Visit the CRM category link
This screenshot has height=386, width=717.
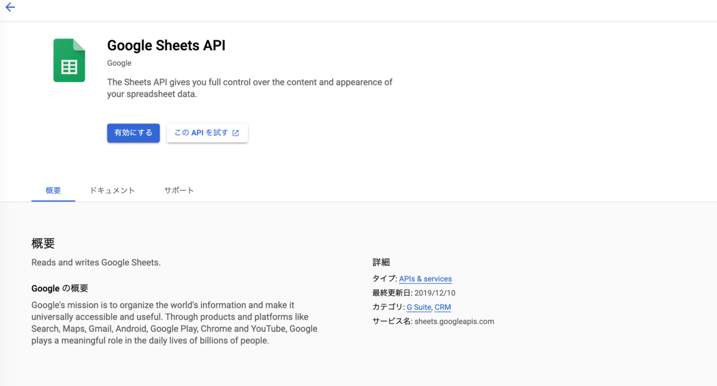click(x=443, y=307)
